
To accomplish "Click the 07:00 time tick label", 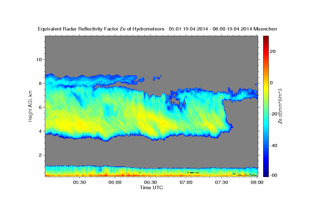I will point(186,182).
